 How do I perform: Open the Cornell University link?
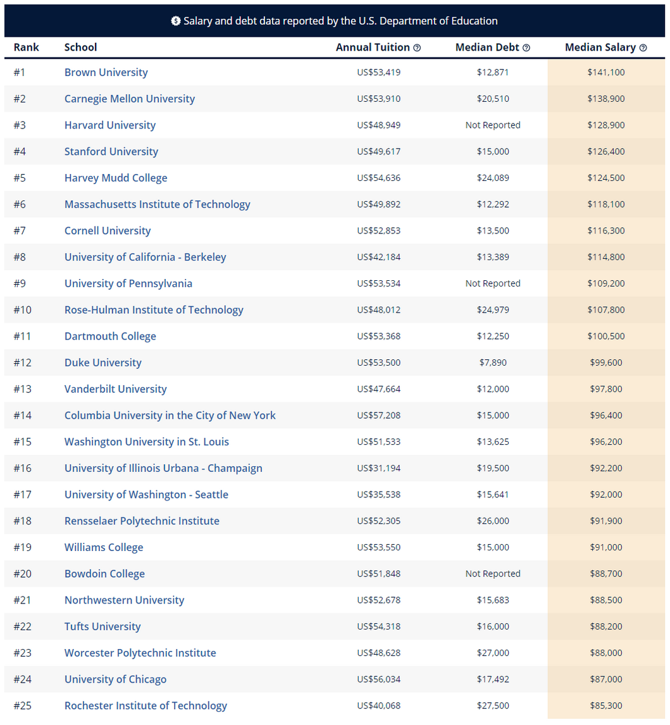pos(108,231)
